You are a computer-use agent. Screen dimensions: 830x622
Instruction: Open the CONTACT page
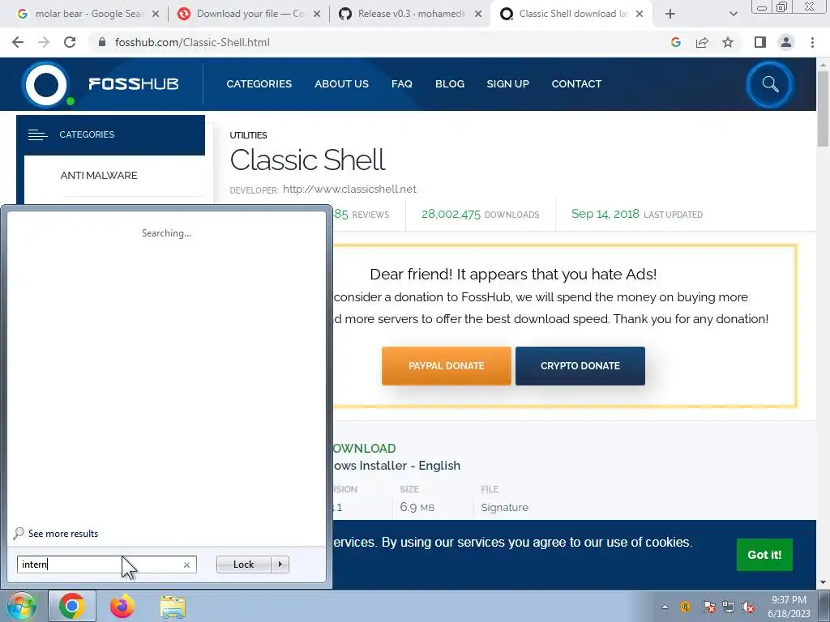[576, 84]
